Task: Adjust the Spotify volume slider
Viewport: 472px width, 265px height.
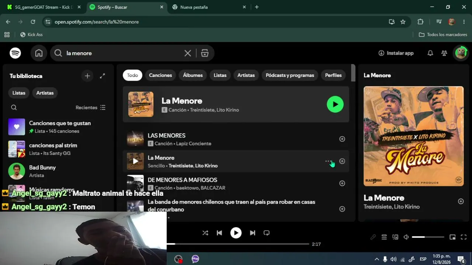Action: click(x=428, y=237)
